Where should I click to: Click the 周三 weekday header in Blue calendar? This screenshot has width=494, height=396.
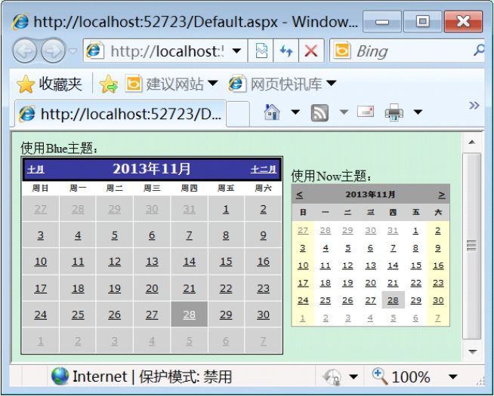click(152, 188)
